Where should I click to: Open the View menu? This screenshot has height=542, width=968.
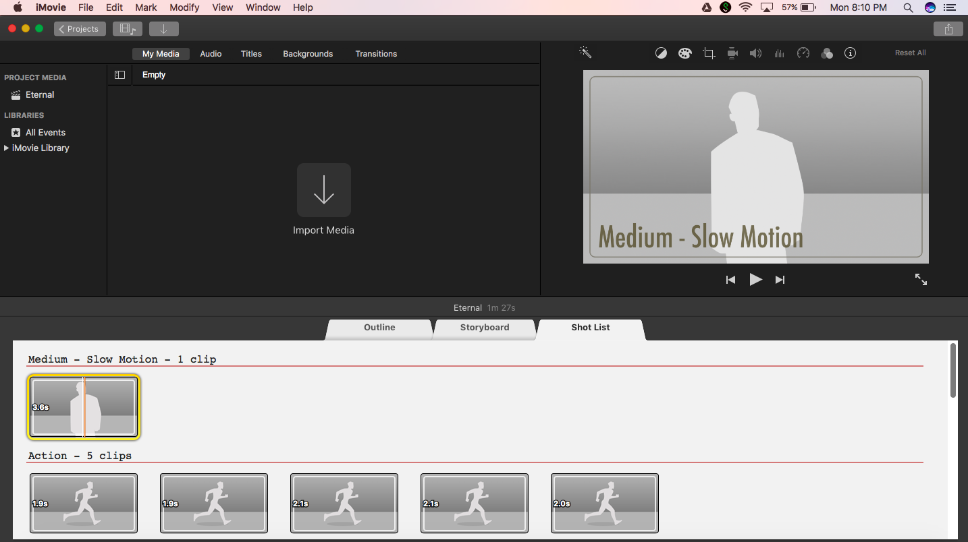point(223,7)
